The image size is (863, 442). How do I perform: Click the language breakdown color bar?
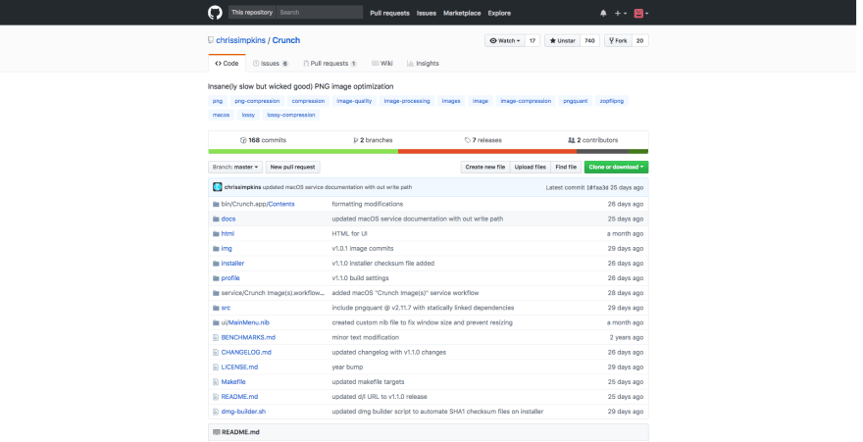[x=429, y=151]
